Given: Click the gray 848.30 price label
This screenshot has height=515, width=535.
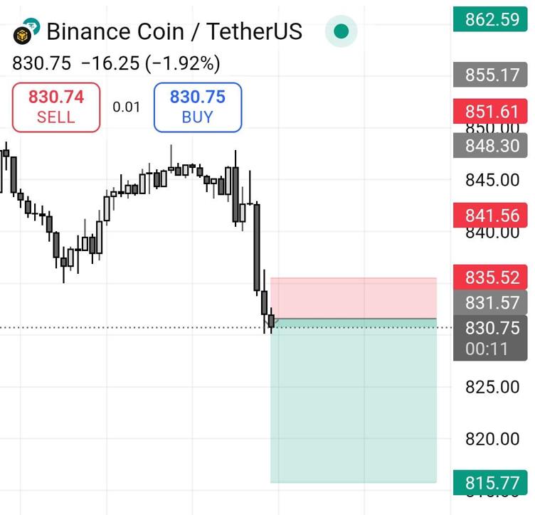Looking at the screenshot, I should point(492,146).
